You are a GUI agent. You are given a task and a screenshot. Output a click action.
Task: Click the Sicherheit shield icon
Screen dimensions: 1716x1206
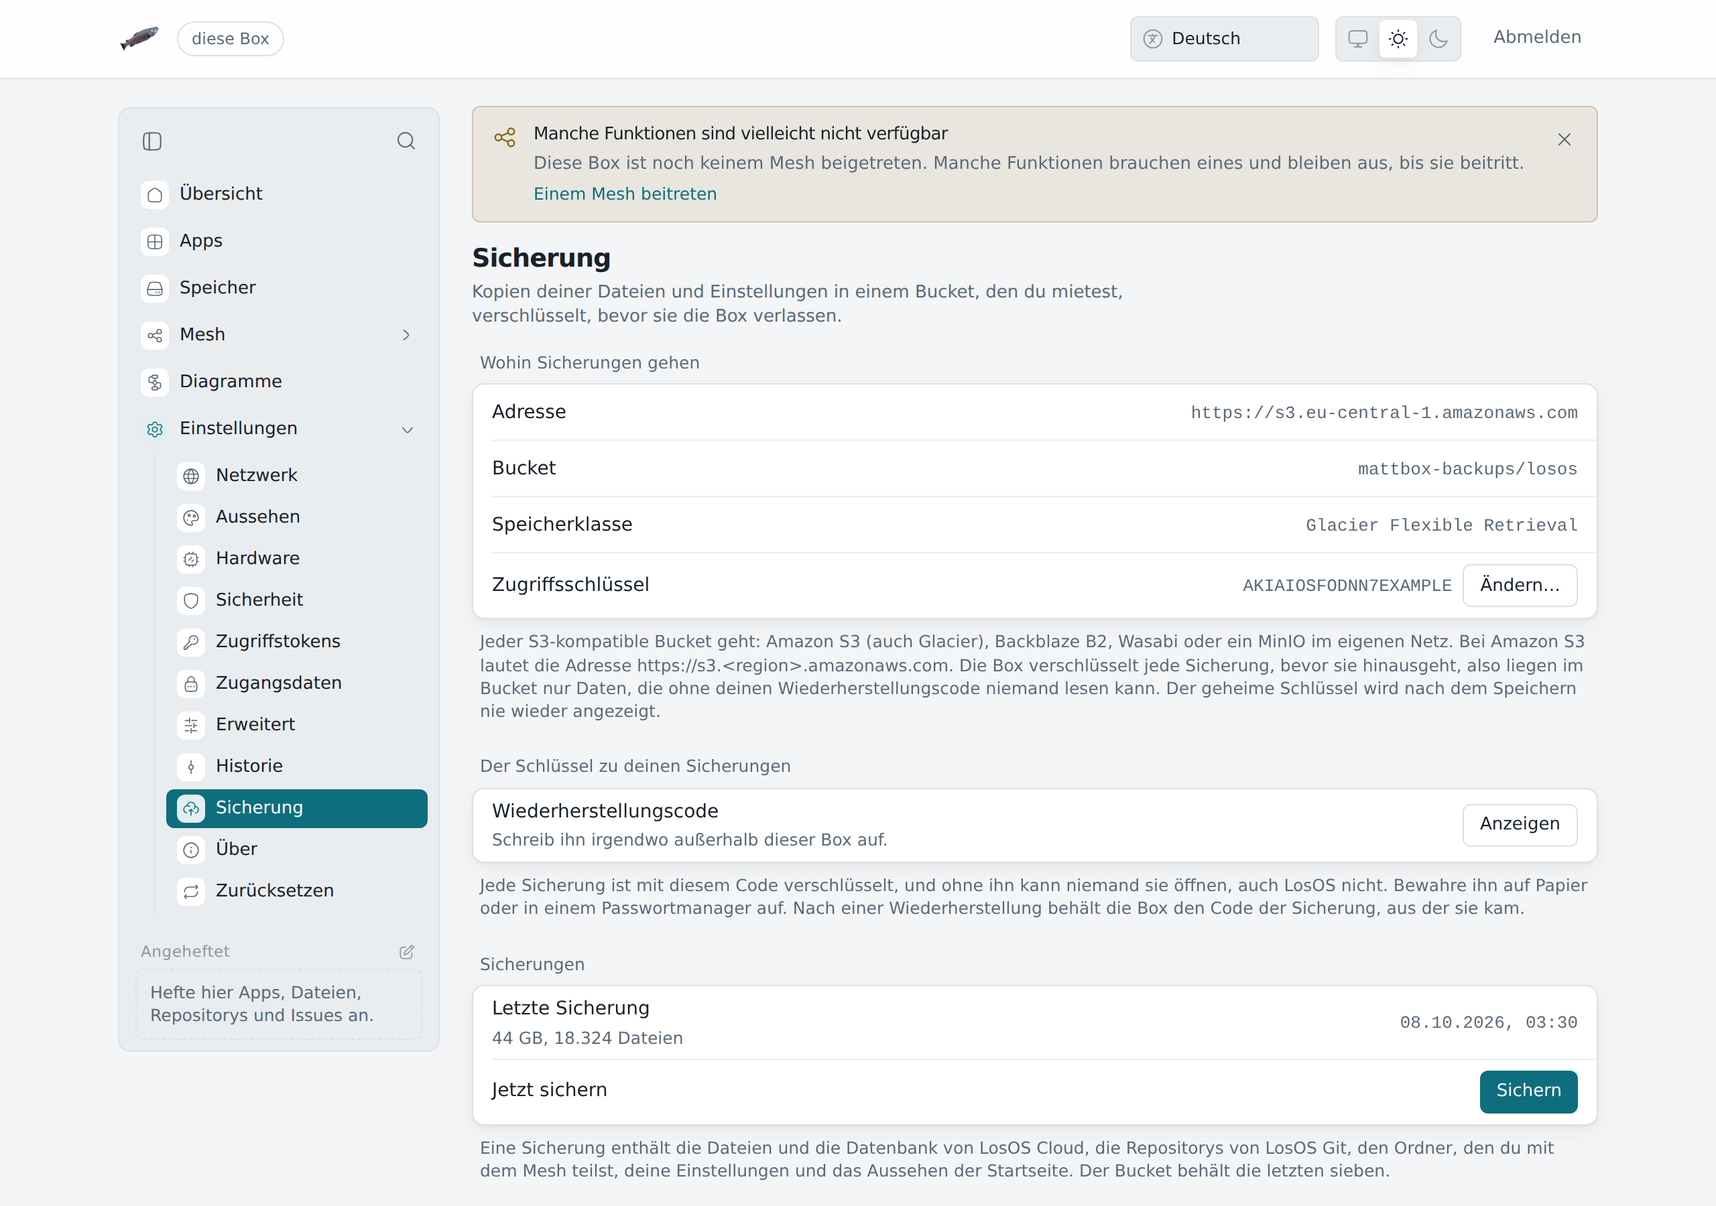[191, 601]
